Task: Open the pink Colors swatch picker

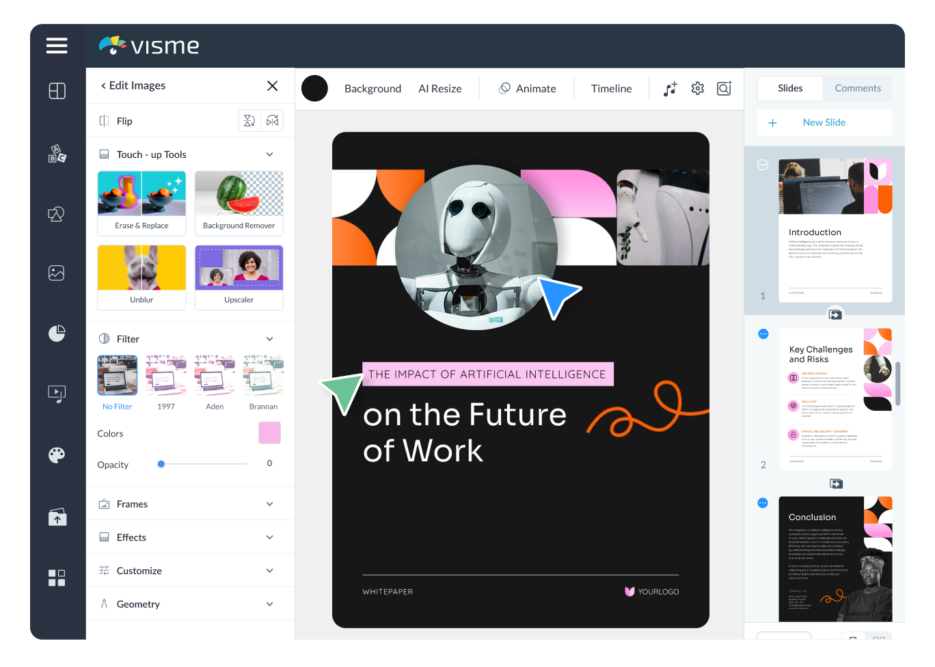Action: (269, 433)
